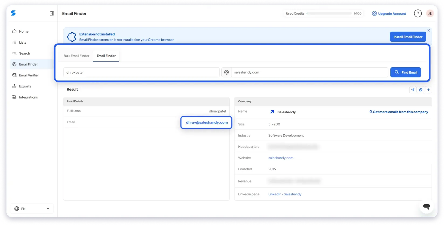Switch to Bulk Email Finder tab

point(76,56)
